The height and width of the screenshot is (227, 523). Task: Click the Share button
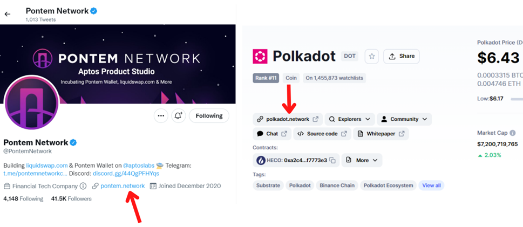click(401, 56)
